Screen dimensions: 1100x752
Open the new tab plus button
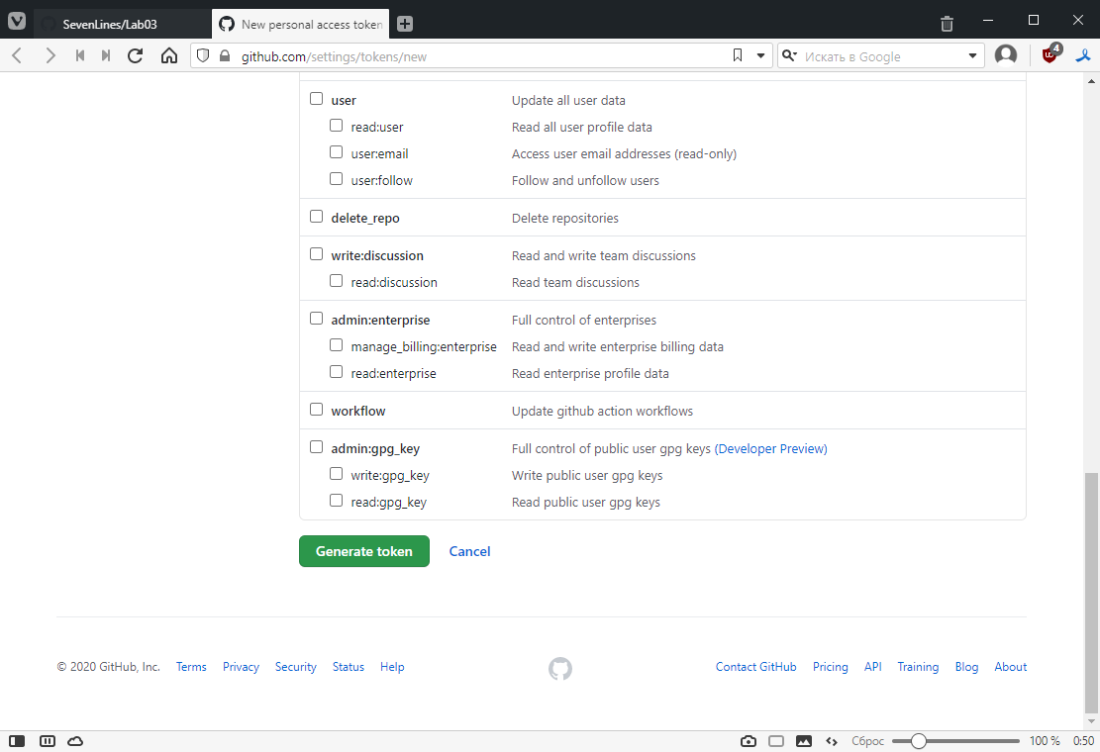(x=405, y=24)
